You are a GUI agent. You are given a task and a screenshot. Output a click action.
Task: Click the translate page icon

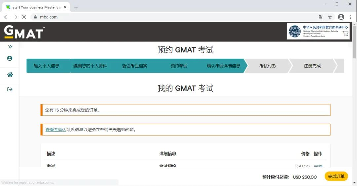tap(321, 17)
